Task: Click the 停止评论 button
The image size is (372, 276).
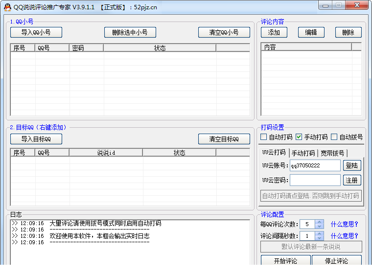Action: 337,261
